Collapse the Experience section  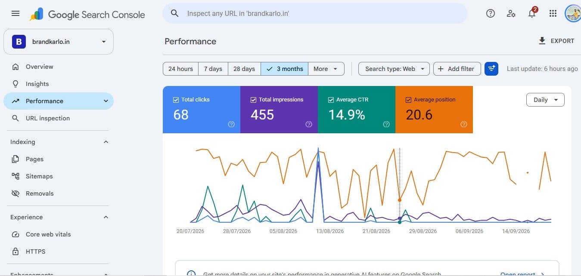106,217
